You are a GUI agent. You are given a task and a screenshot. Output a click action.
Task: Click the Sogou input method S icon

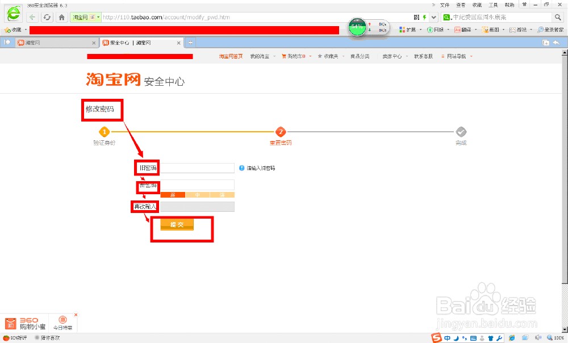(437, 337)
